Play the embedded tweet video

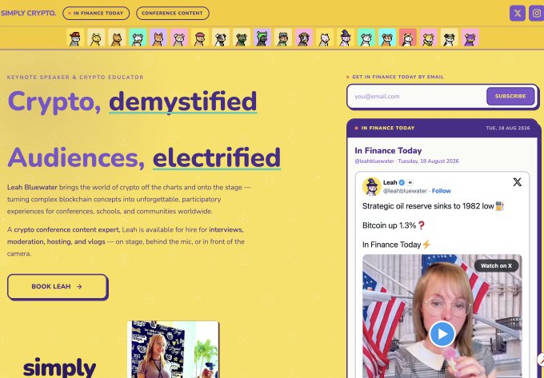pyautogui.click(x=442, y=334)
